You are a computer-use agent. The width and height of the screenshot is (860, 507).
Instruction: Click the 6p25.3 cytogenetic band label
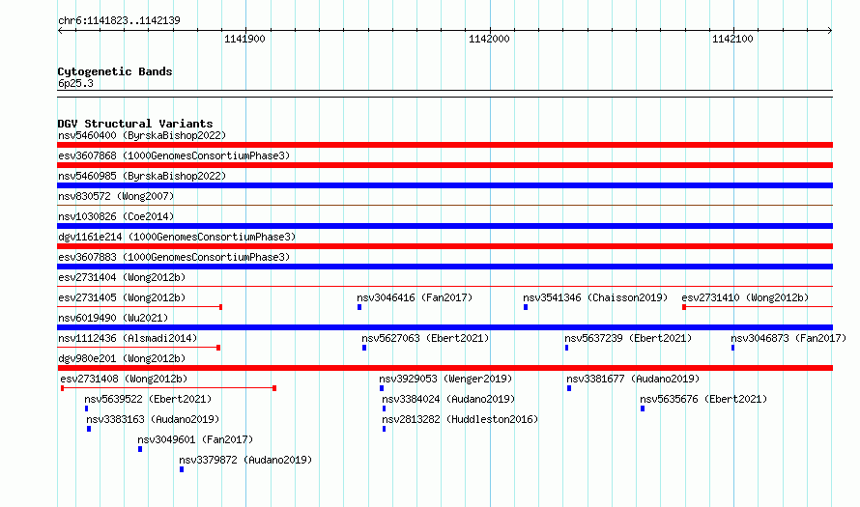[75, 83]
